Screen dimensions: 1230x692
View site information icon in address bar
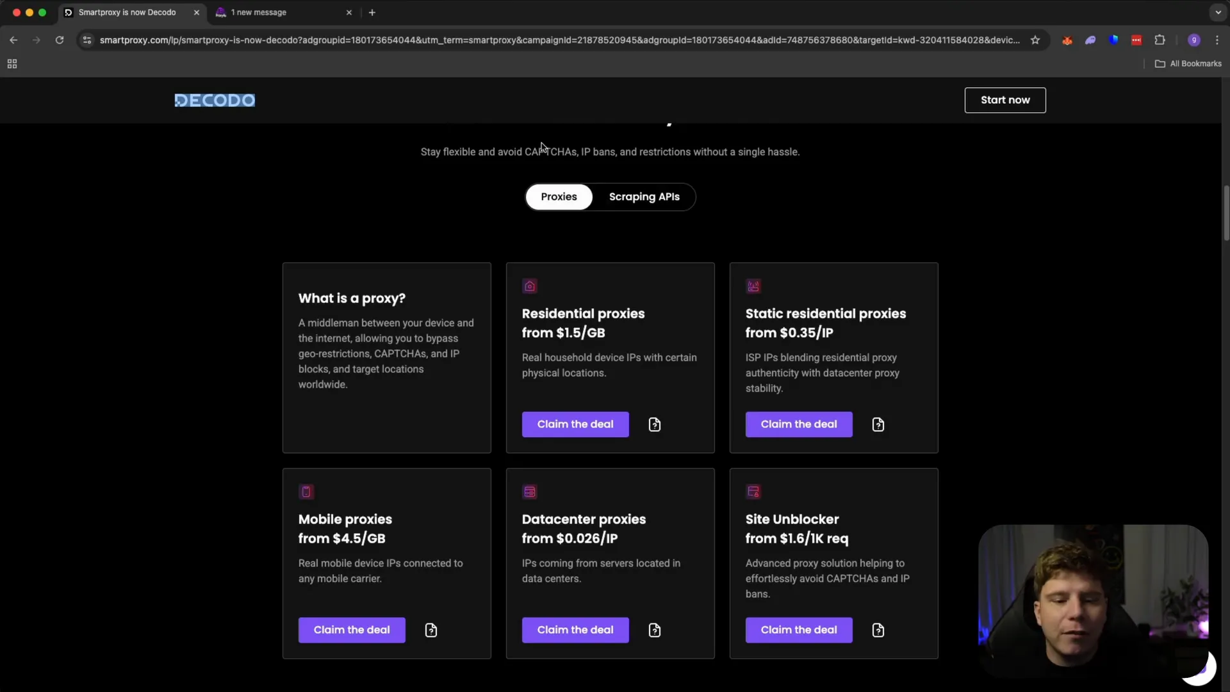(x=87, y=40)
